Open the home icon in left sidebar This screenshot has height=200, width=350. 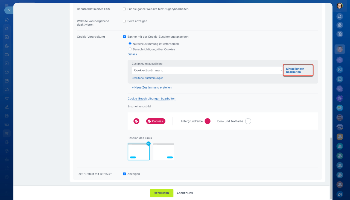pyautogui.click(x=7, y=20)
